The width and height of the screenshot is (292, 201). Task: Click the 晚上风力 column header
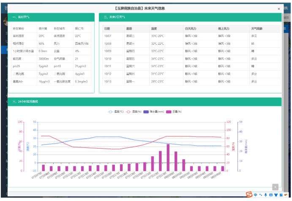233,29
